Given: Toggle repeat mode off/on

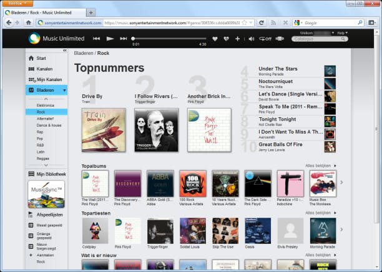Looking at the screenshot, I should click(x=265, y=39).
